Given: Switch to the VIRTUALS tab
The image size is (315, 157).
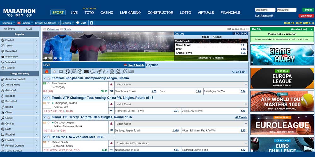Looking at the screenshot, I should [206, 13].
